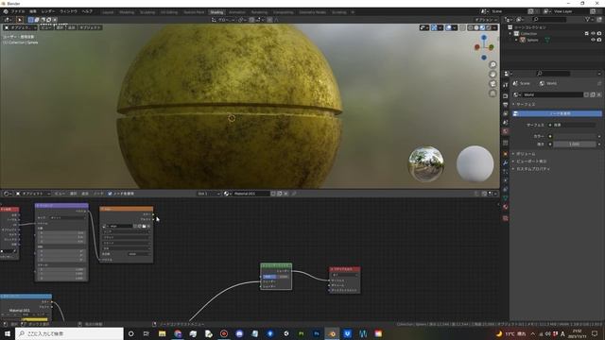Open the 編集 (Edit) menu
This screenshot has height=340, width=605.
click(x=33, y=11)
